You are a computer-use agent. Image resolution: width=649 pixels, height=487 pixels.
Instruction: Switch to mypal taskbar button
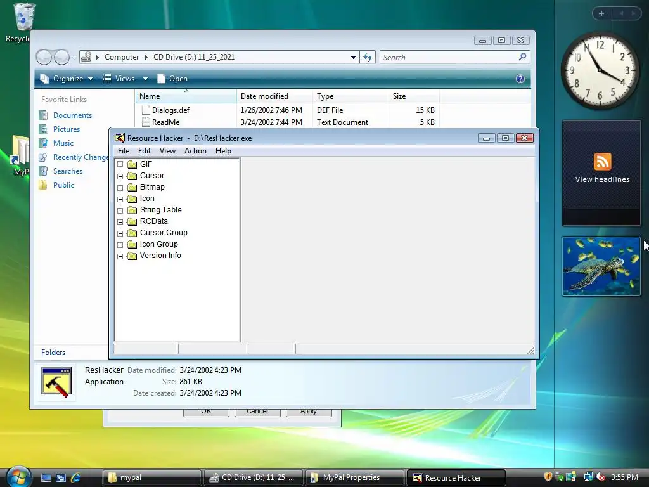click(151, 477)
